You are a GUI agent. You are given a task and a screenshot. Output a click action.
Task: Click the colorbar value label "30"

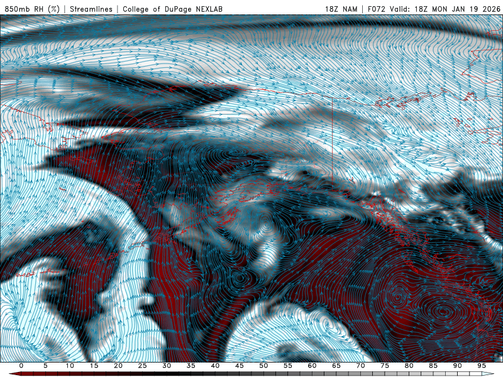167,366
